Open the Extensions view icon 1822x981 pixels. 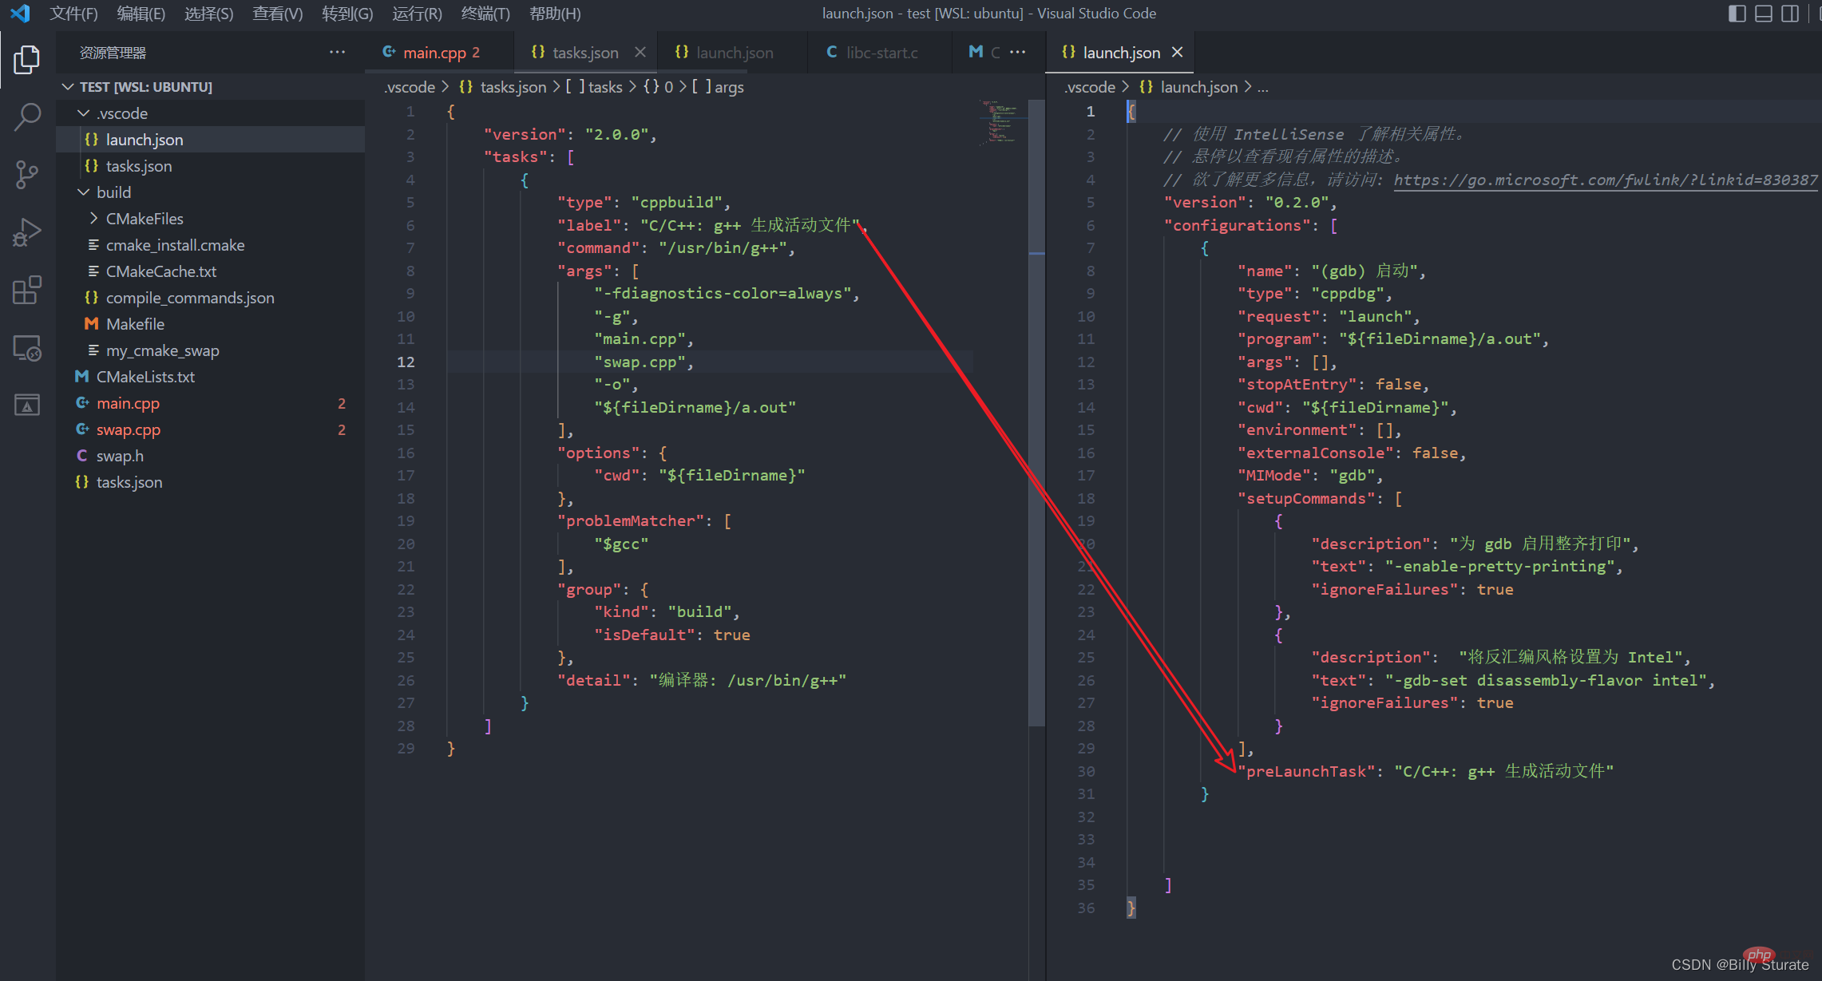[26, 291]
